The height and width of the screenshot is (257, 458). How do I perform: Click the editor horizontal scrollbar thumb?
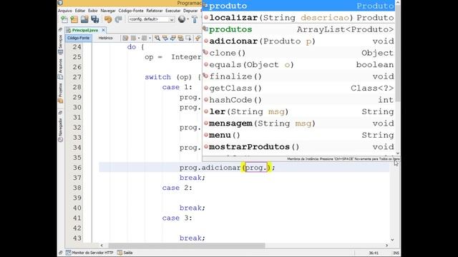click(x=187, y=246)
